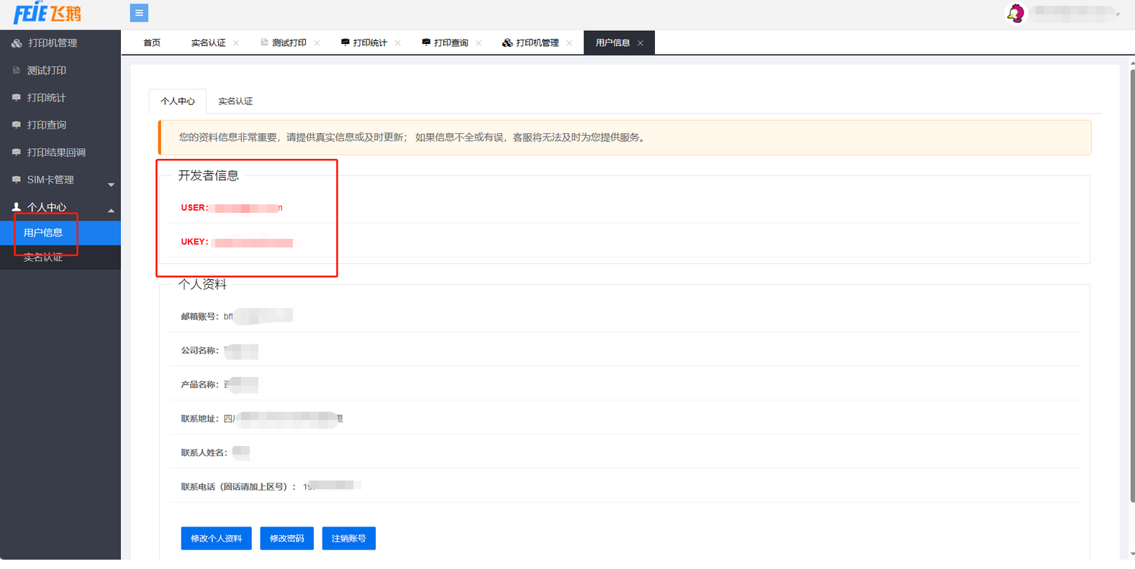Switch to the 实名认证 inner tab
Image resolution: width=1135 pixels, height=569 pixels.
point(235,101)
